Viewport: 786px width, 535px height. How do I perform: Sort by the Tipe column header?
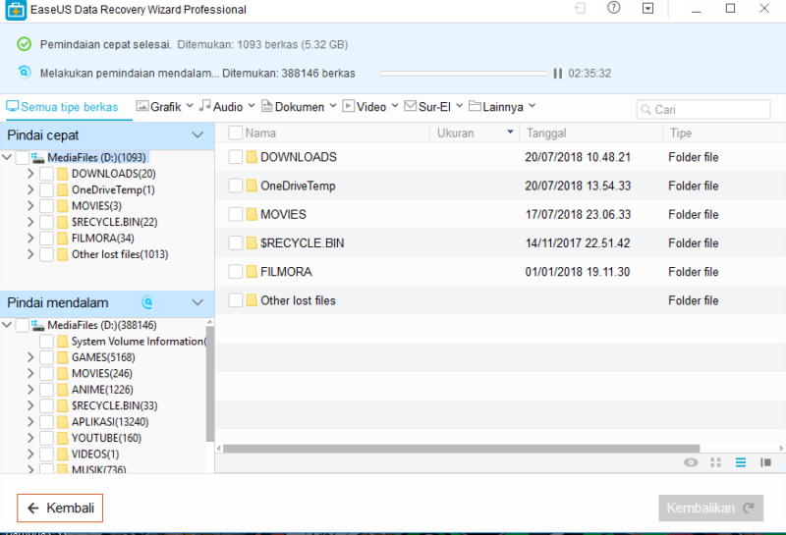pyautogui.click(x=724, y=133)
